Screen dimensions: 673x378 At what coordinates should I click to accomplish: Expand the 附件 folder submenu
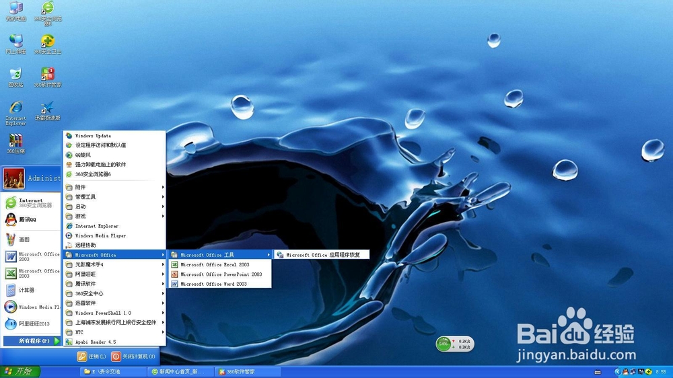(x=114, y=187)
